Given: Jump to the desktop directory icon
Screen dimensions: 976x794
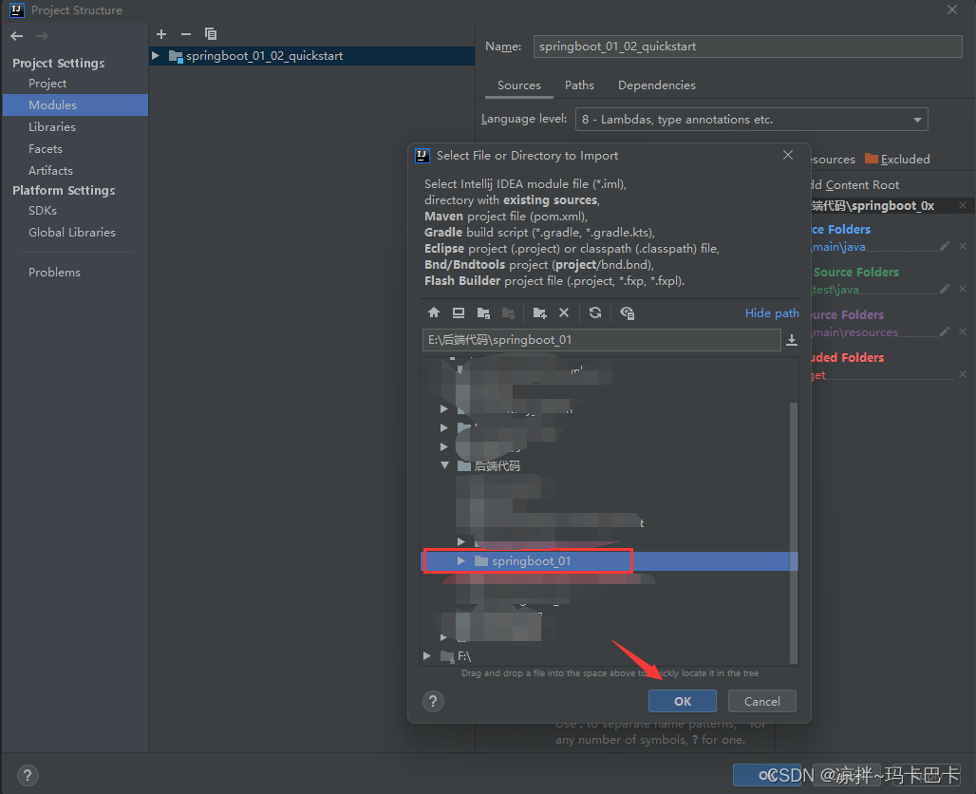Looking at the screenshot, I should tap(459, 312).
